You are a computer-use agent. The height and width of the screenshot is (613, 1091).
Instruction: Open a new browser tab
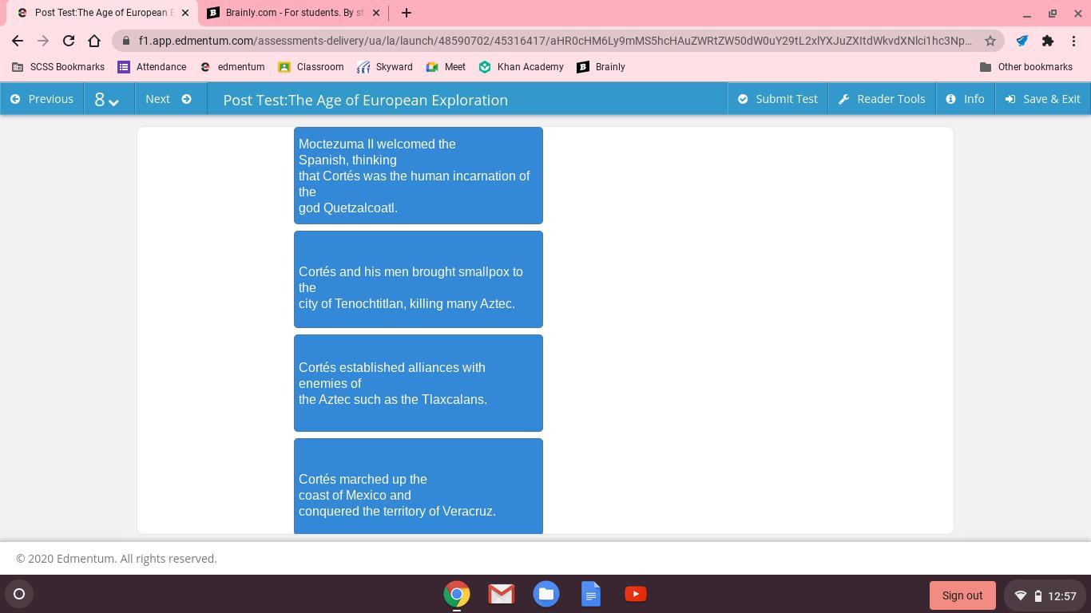point(406,13)
